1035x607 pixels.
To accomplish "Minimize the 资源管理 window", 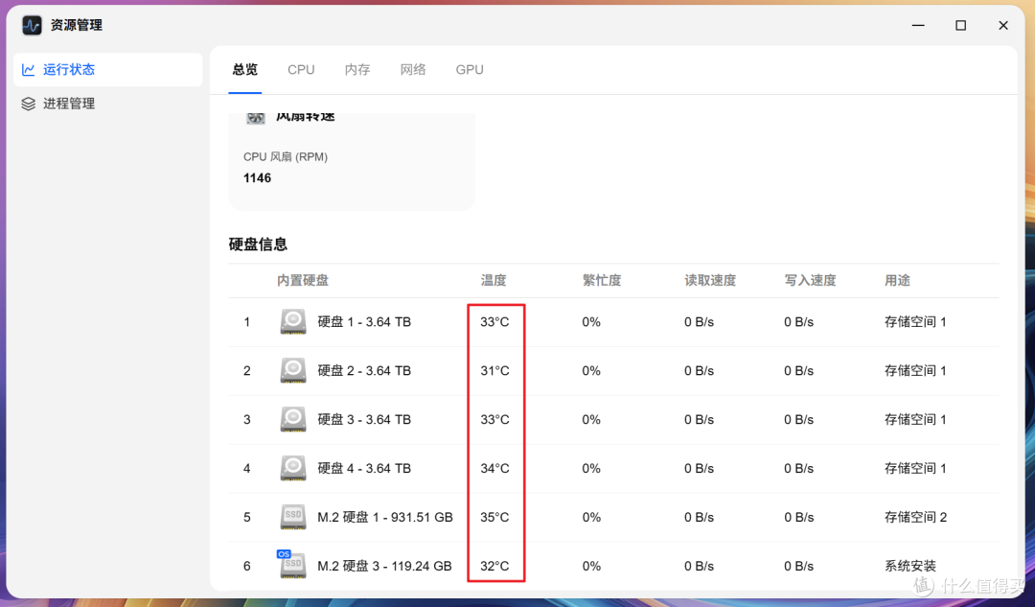I will 918,25.
